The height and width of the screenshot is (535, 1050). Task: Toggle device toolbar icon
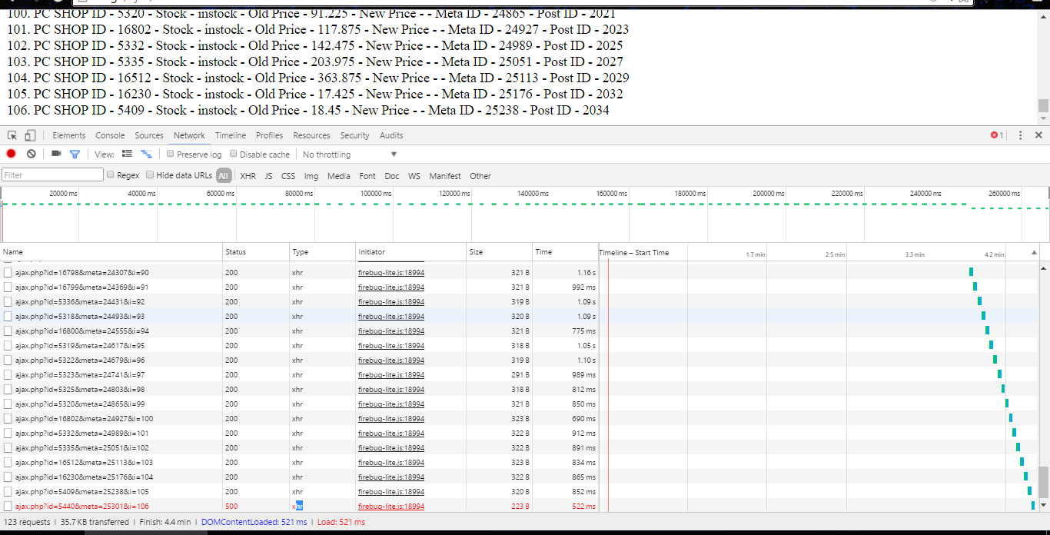(x=30, y=135)
